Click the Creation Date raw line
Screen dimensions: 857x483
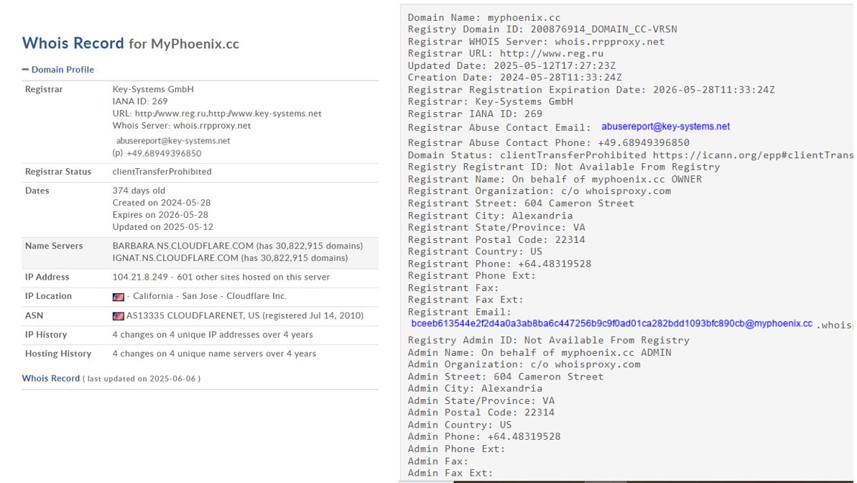pyautogui.click(x=514, y=78)
